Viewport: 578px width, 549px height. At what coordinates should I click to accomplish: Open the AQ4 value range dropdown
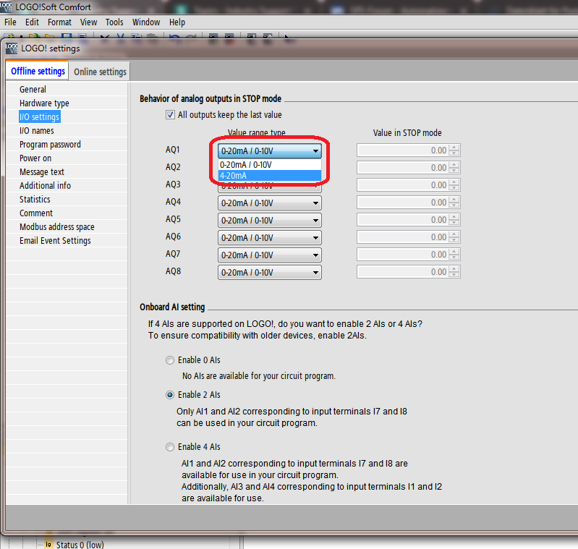tap(315, 203)
